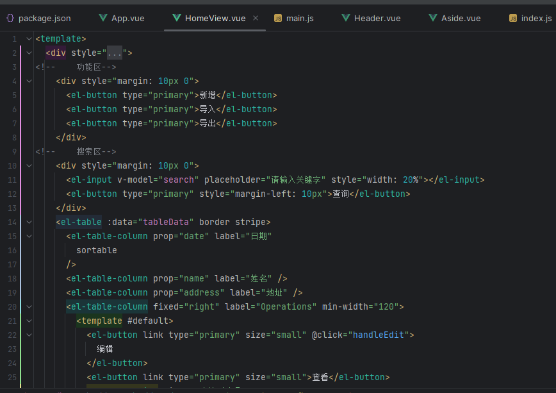556x393 pixels.
Task: Toggle the fold arrow on line 2
Action: click(x=28, y=53)
